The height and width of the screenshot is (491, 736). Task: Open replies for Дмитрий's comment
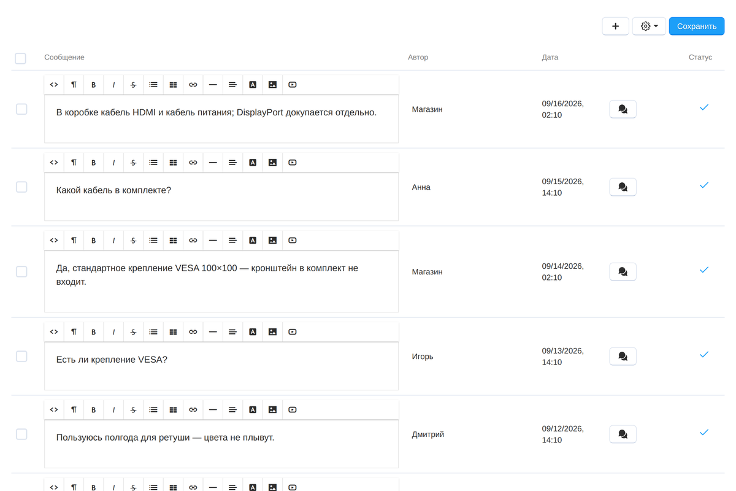623,435
